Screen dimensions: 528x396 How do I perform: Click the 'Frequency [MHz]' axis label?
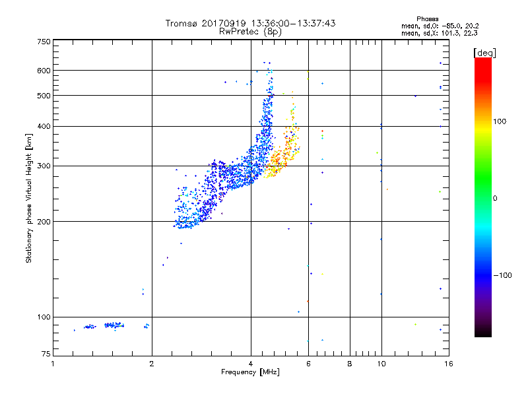tap(250, 372)
